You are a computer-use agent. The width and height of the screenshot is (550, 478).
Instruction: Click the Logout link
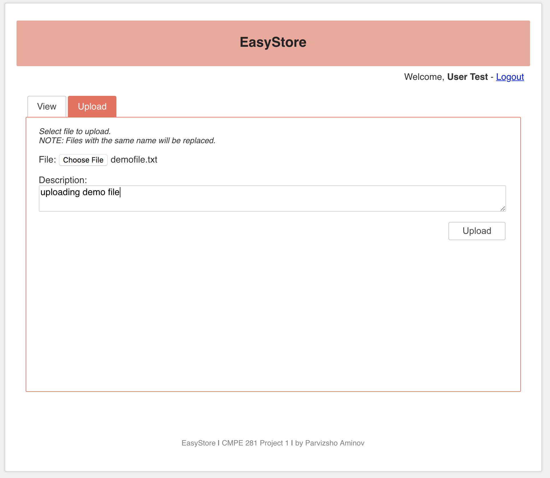tap(510, 77)
